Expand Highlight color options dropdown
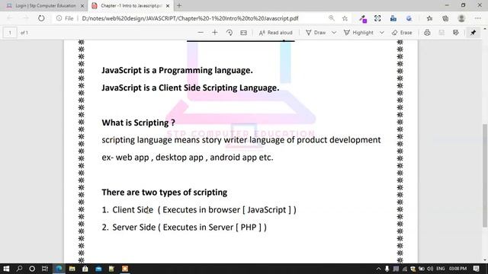The width and height of the screenshot is (488, 274). [x=382, y=32]
